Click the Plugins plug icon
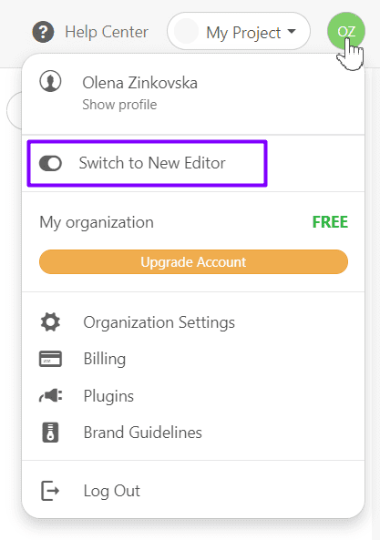This screenshot has width=380, height=540. 50,396
